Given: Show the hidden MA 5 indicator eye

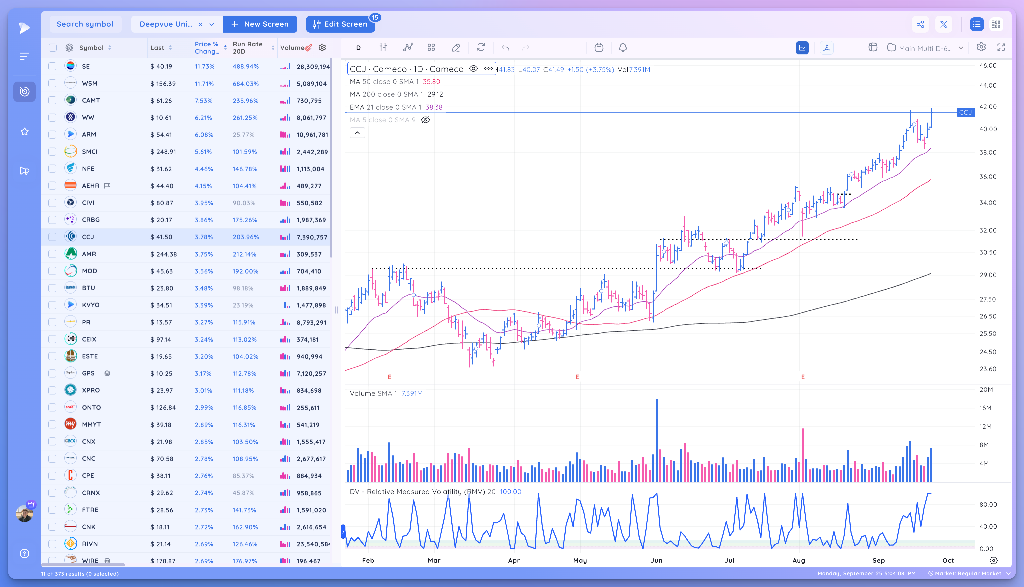Looking at the screenshot, I should tap(425, 120).
